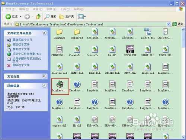Select the DEMET.DLL file icon
The height and width of the screenshot is (140, 186).
coord(77,67)
